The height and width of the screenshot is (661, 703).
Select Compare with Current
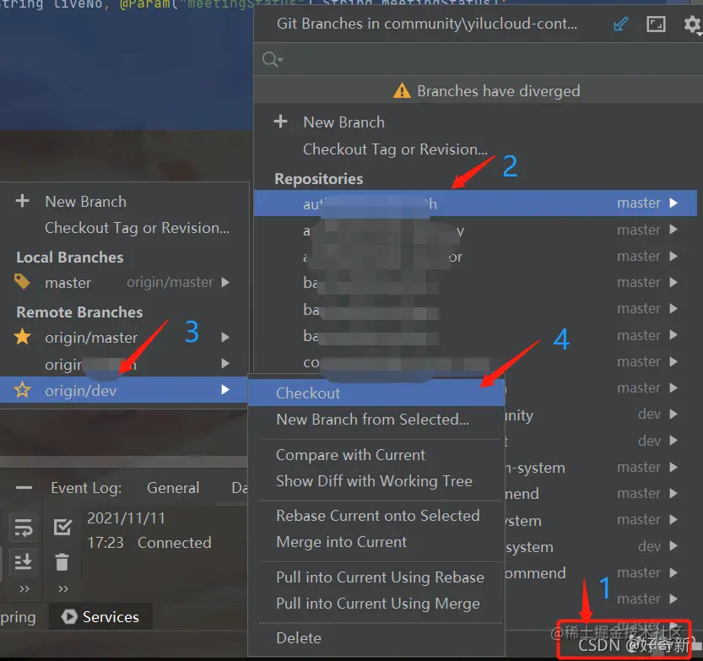pos(376,455)
